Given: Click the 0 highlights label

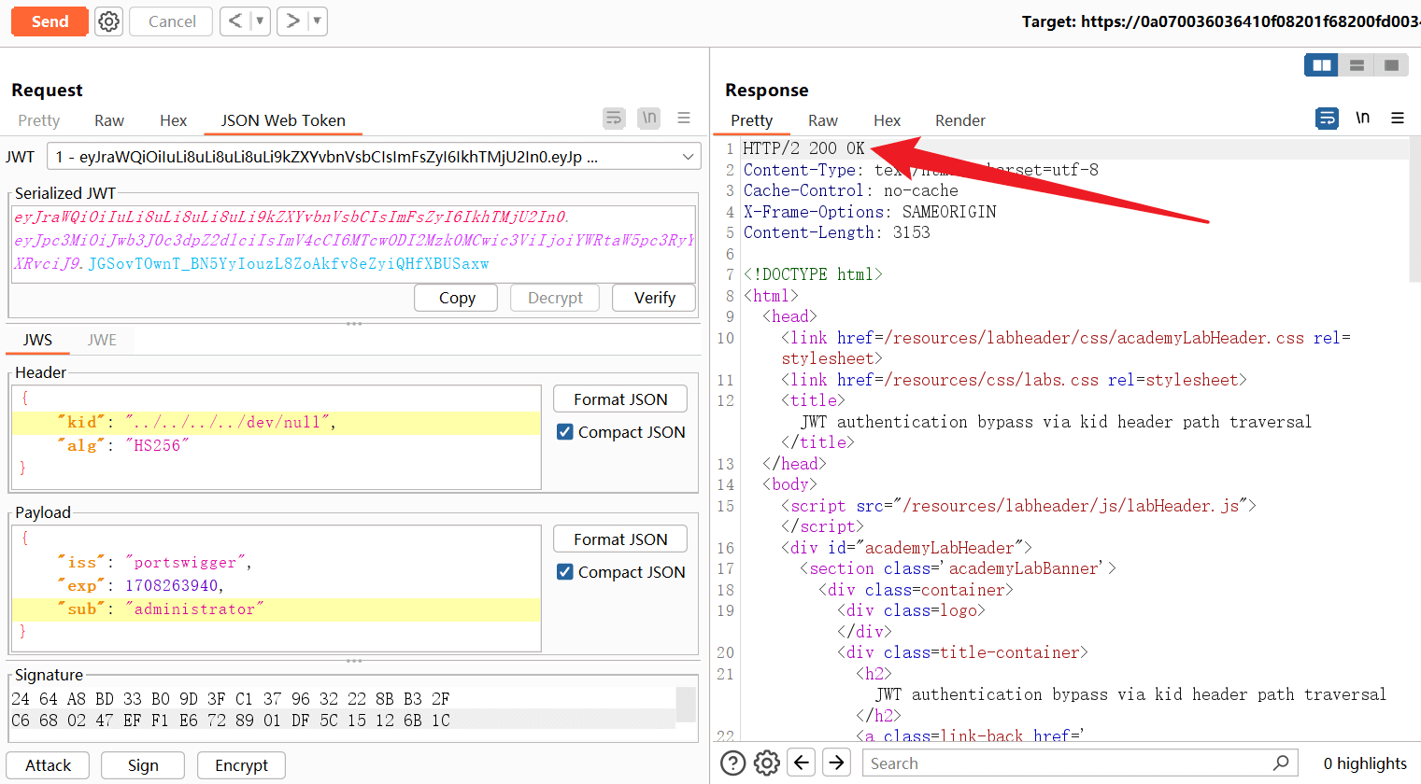Looking at the screenshot, I should click(x=1365, y=763).
